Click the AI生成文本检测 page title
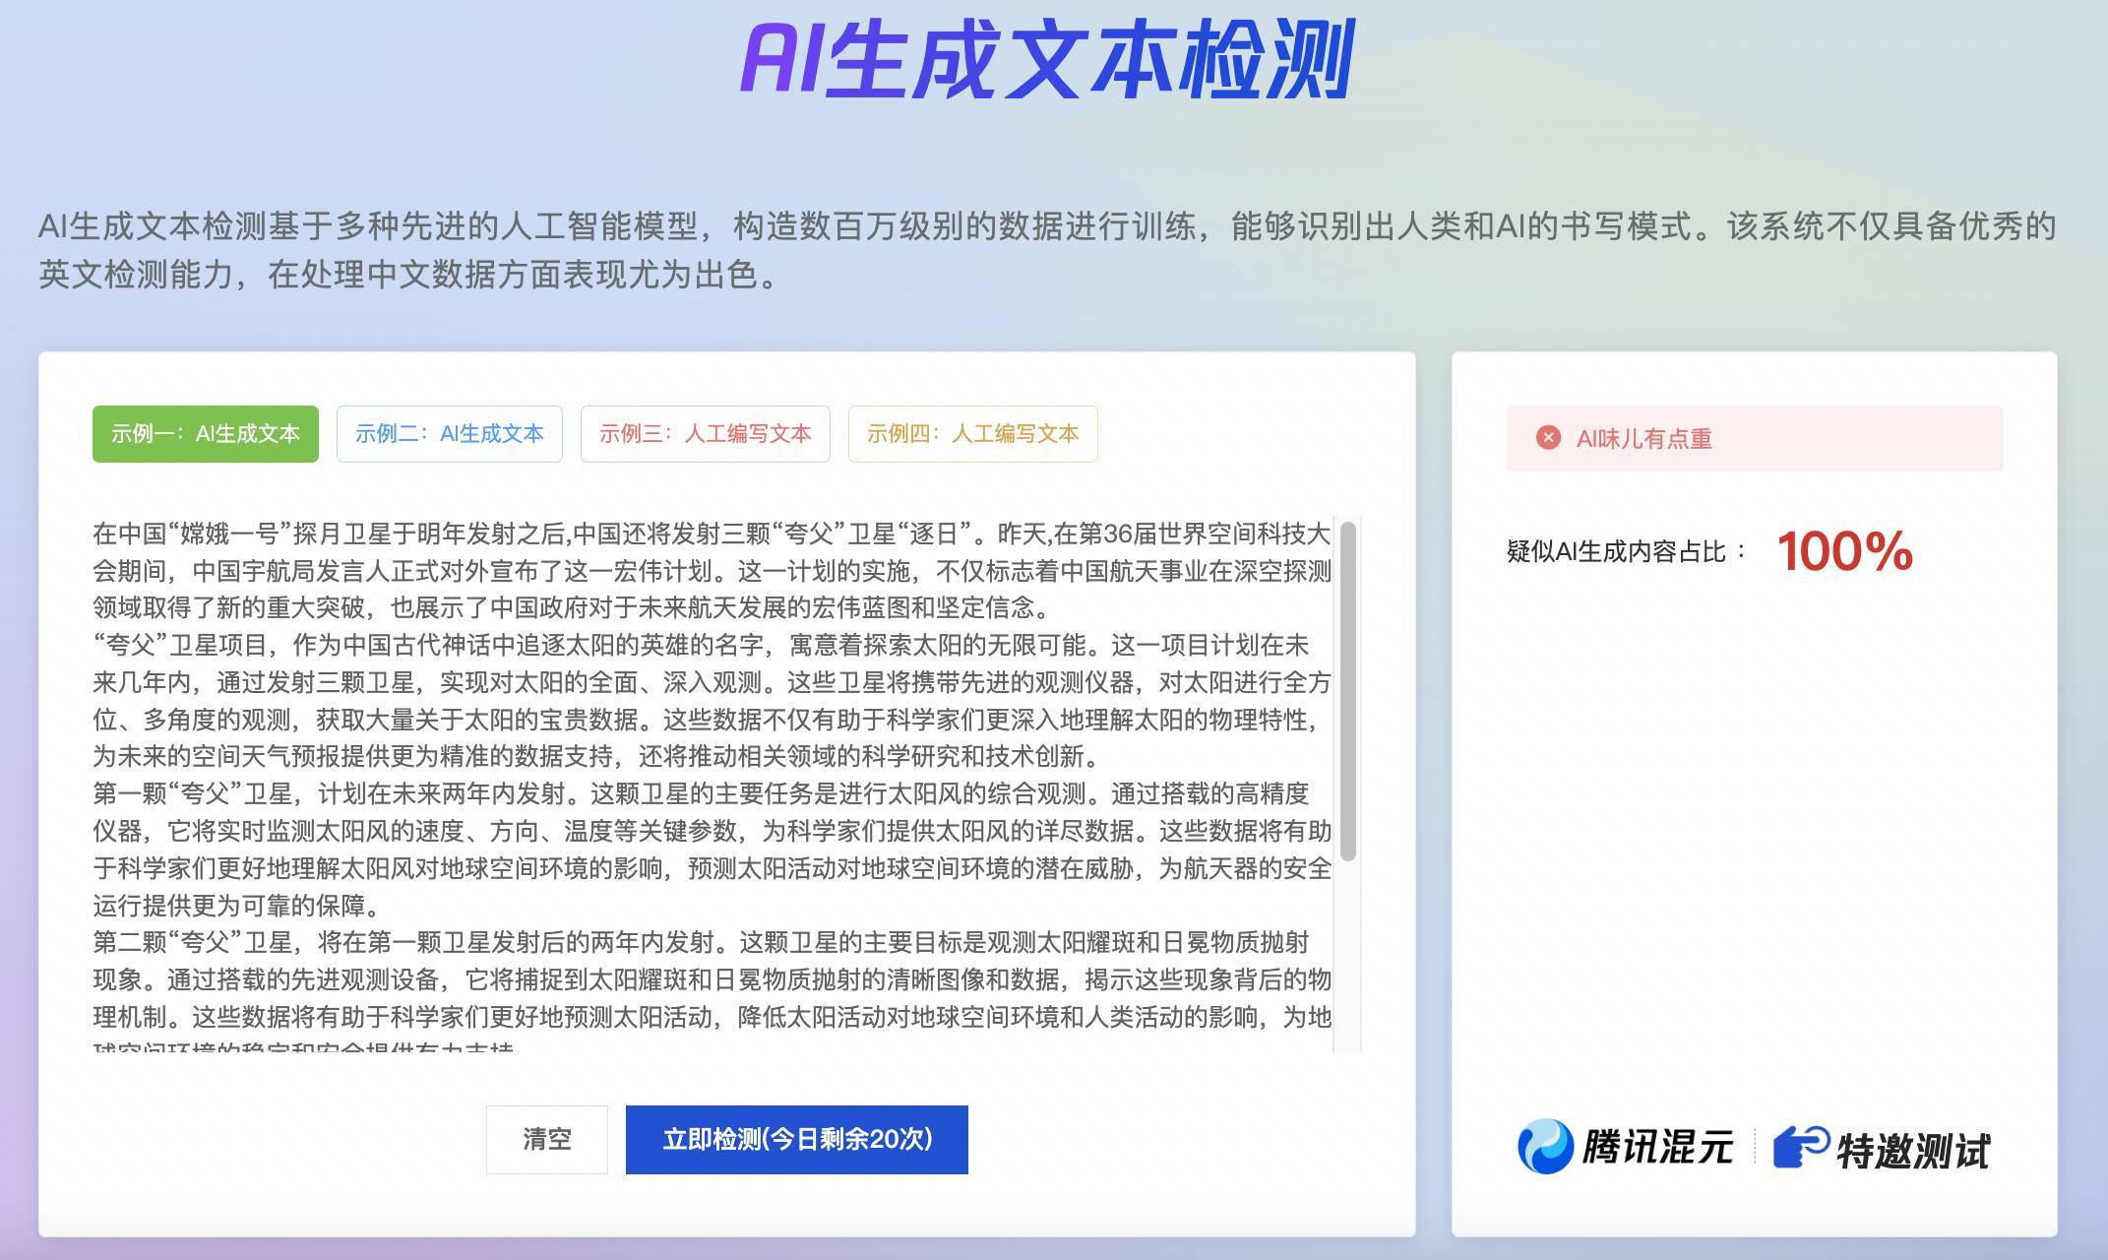The width and height of the screenshot is (2108, 1260). point(1048,60)
